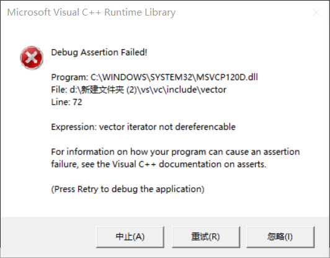Screen dimensions: 330x258
Task: Click the Microsoft Visual C++ Runtime Library title
Action: point(91,12)
